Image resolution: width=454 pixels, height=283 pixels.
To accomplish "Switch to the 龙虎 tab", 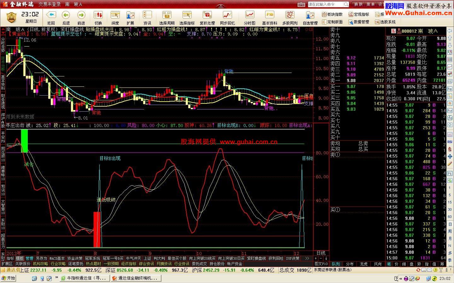I will pyautogui.click(x=364, y=264).
